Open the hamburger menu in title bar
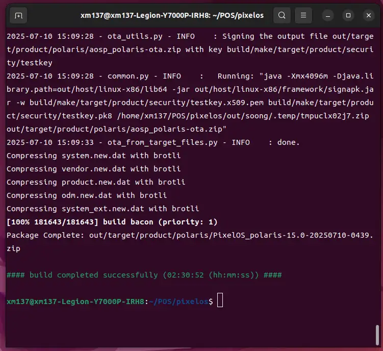Image resolution: width=383 pixels, height=351 pixels. click(303, 15)
